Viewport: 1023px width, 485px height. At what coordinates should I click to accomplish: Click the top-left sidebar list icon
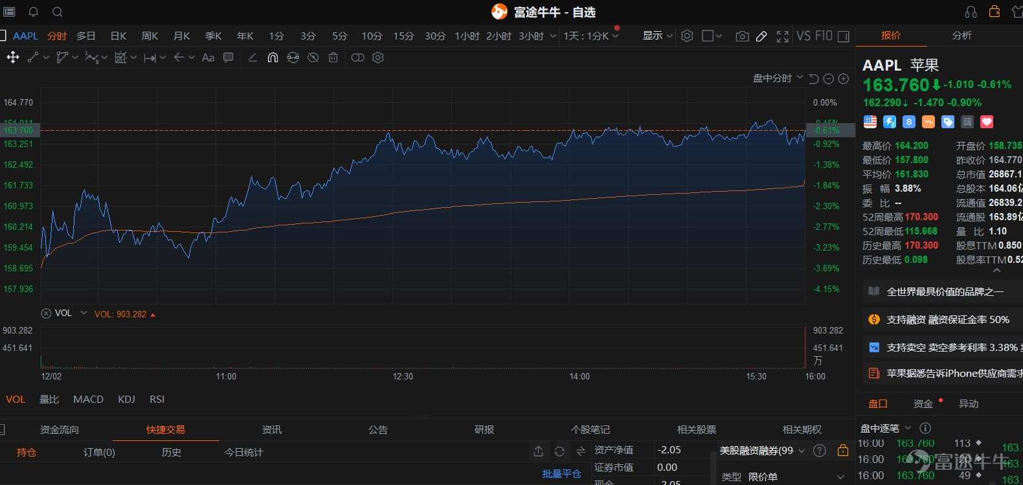click(9, 12)
